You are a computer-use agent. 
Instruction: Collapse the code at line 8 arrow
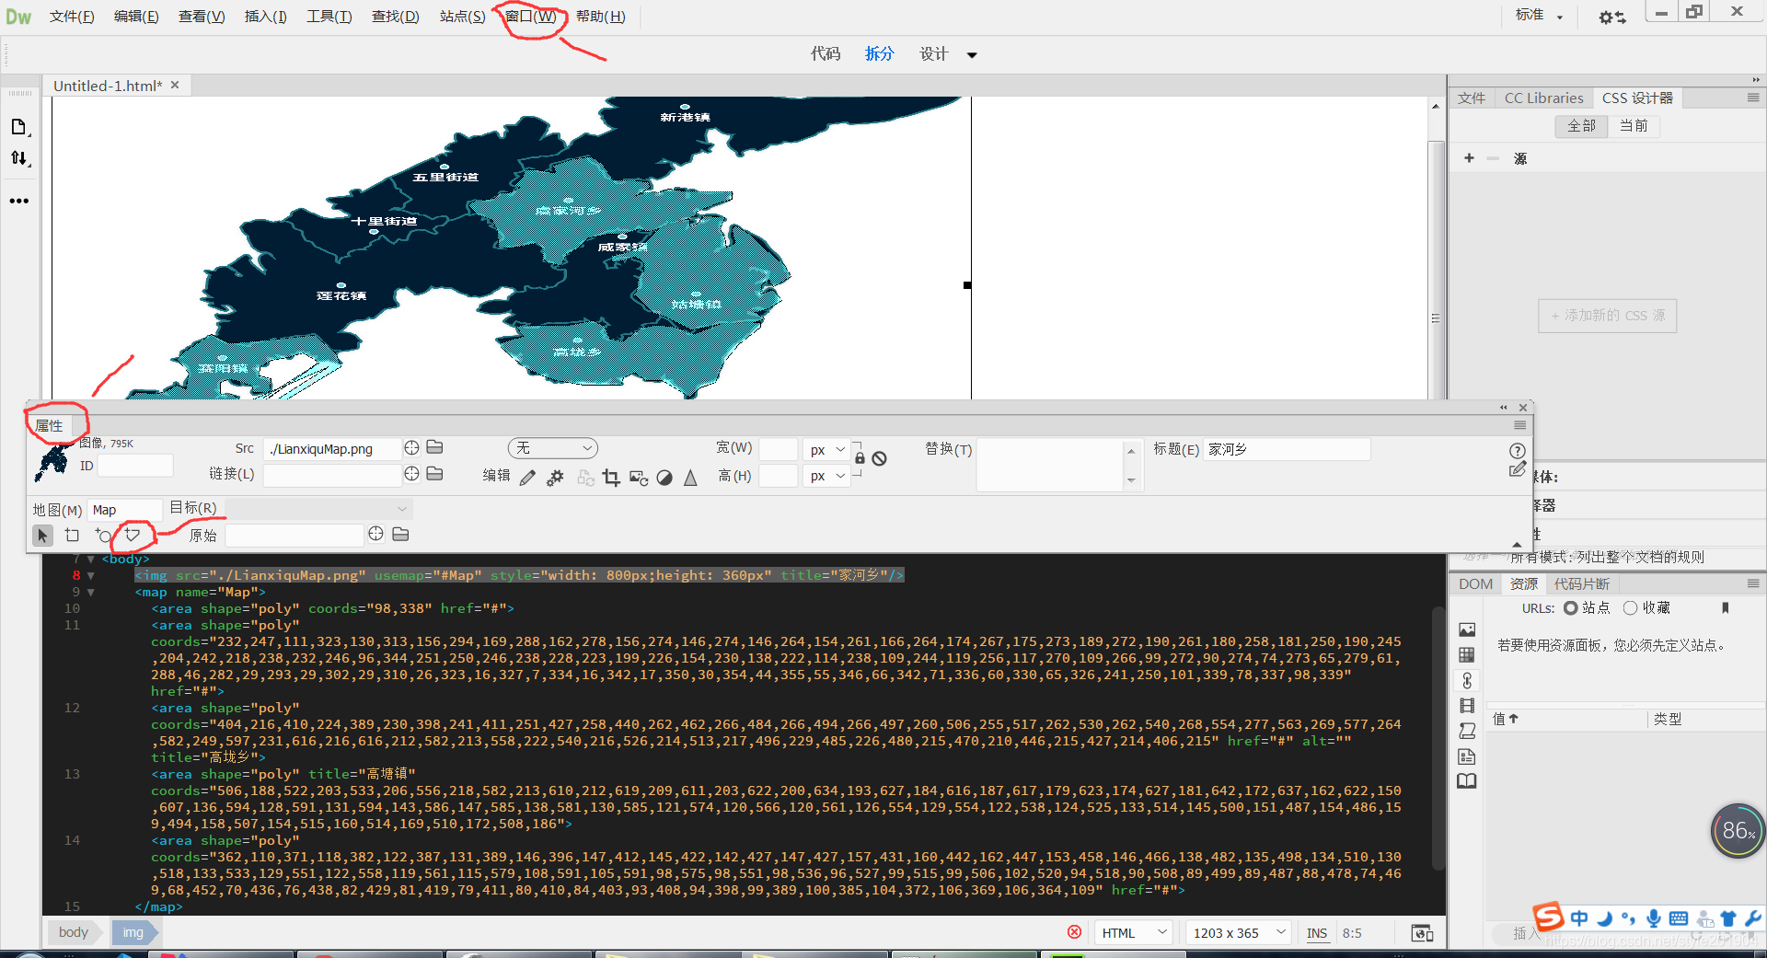(x=91, y=575)
